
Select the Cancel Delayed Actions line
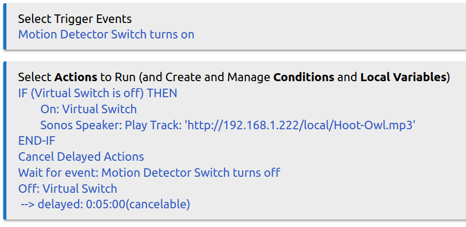tap(81, 157)
